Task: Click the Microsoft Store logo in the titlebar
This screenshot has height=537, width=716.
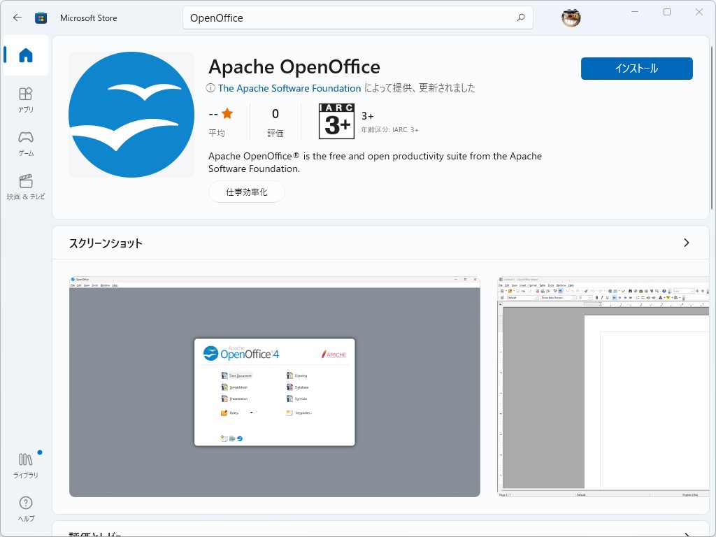Action: tap(42, 17)
